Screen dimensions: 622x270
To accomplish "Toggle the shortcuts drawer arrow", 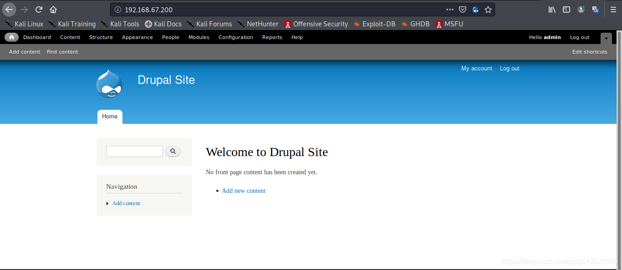I will [x=606, y=39].
